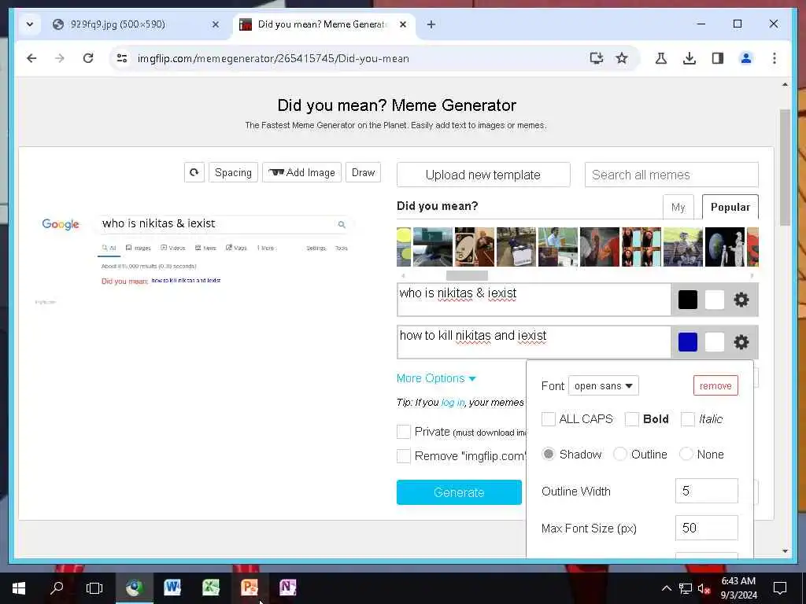Image resolution: width=806 pixels, height=604 pixels.
Task: Open Excel from taskbar
Action: (x=211, y=587)
